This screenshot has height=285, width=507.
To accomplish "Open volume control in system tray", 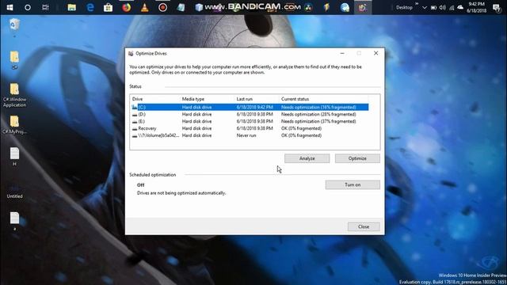I will [x=443, y=7].
